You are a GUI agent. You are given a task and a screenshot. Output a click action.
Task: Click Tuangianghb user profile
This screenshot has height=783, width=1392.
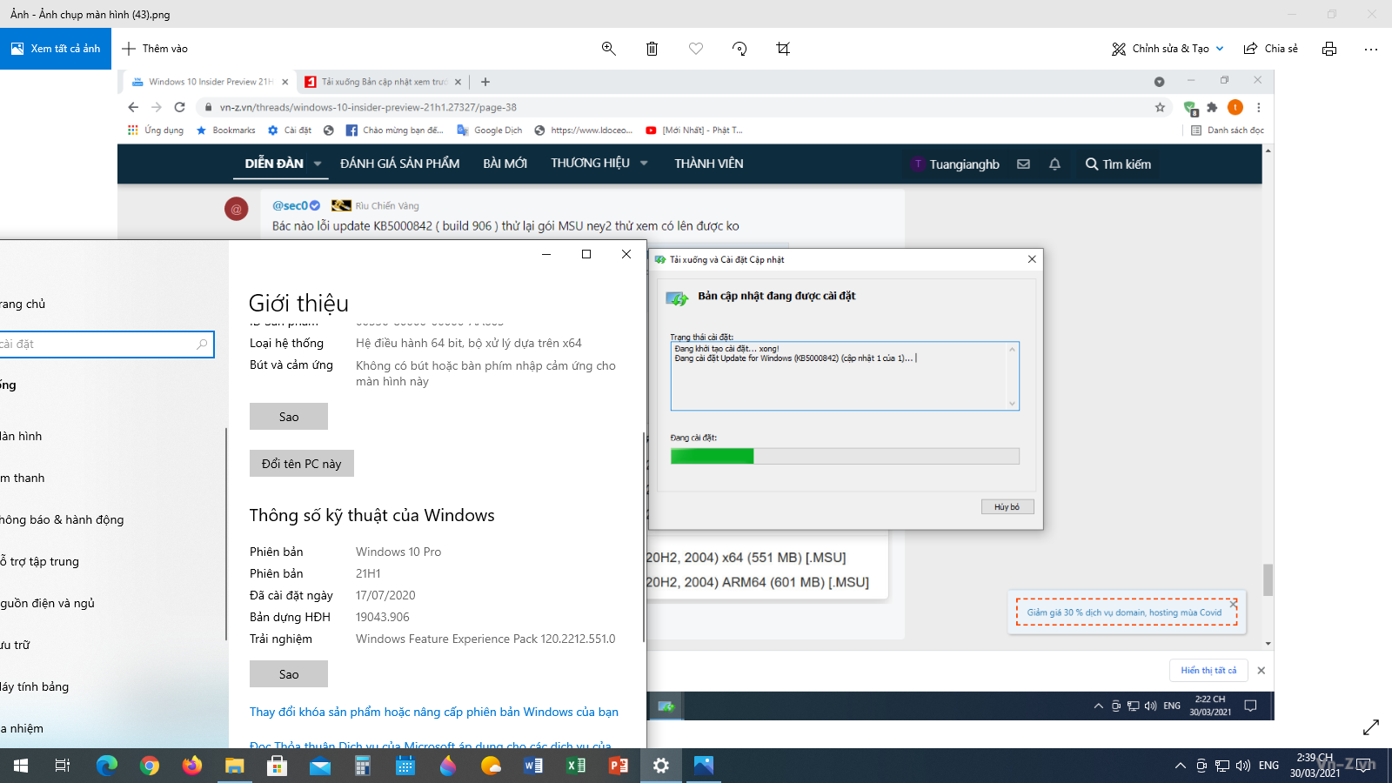(x=955, y=164)
